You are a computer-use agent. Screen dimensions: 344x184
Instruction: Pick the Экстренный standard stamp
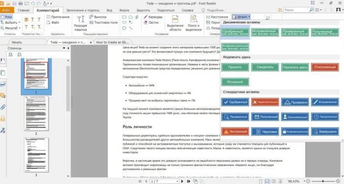pyautogui.click(x=235, y=132)
